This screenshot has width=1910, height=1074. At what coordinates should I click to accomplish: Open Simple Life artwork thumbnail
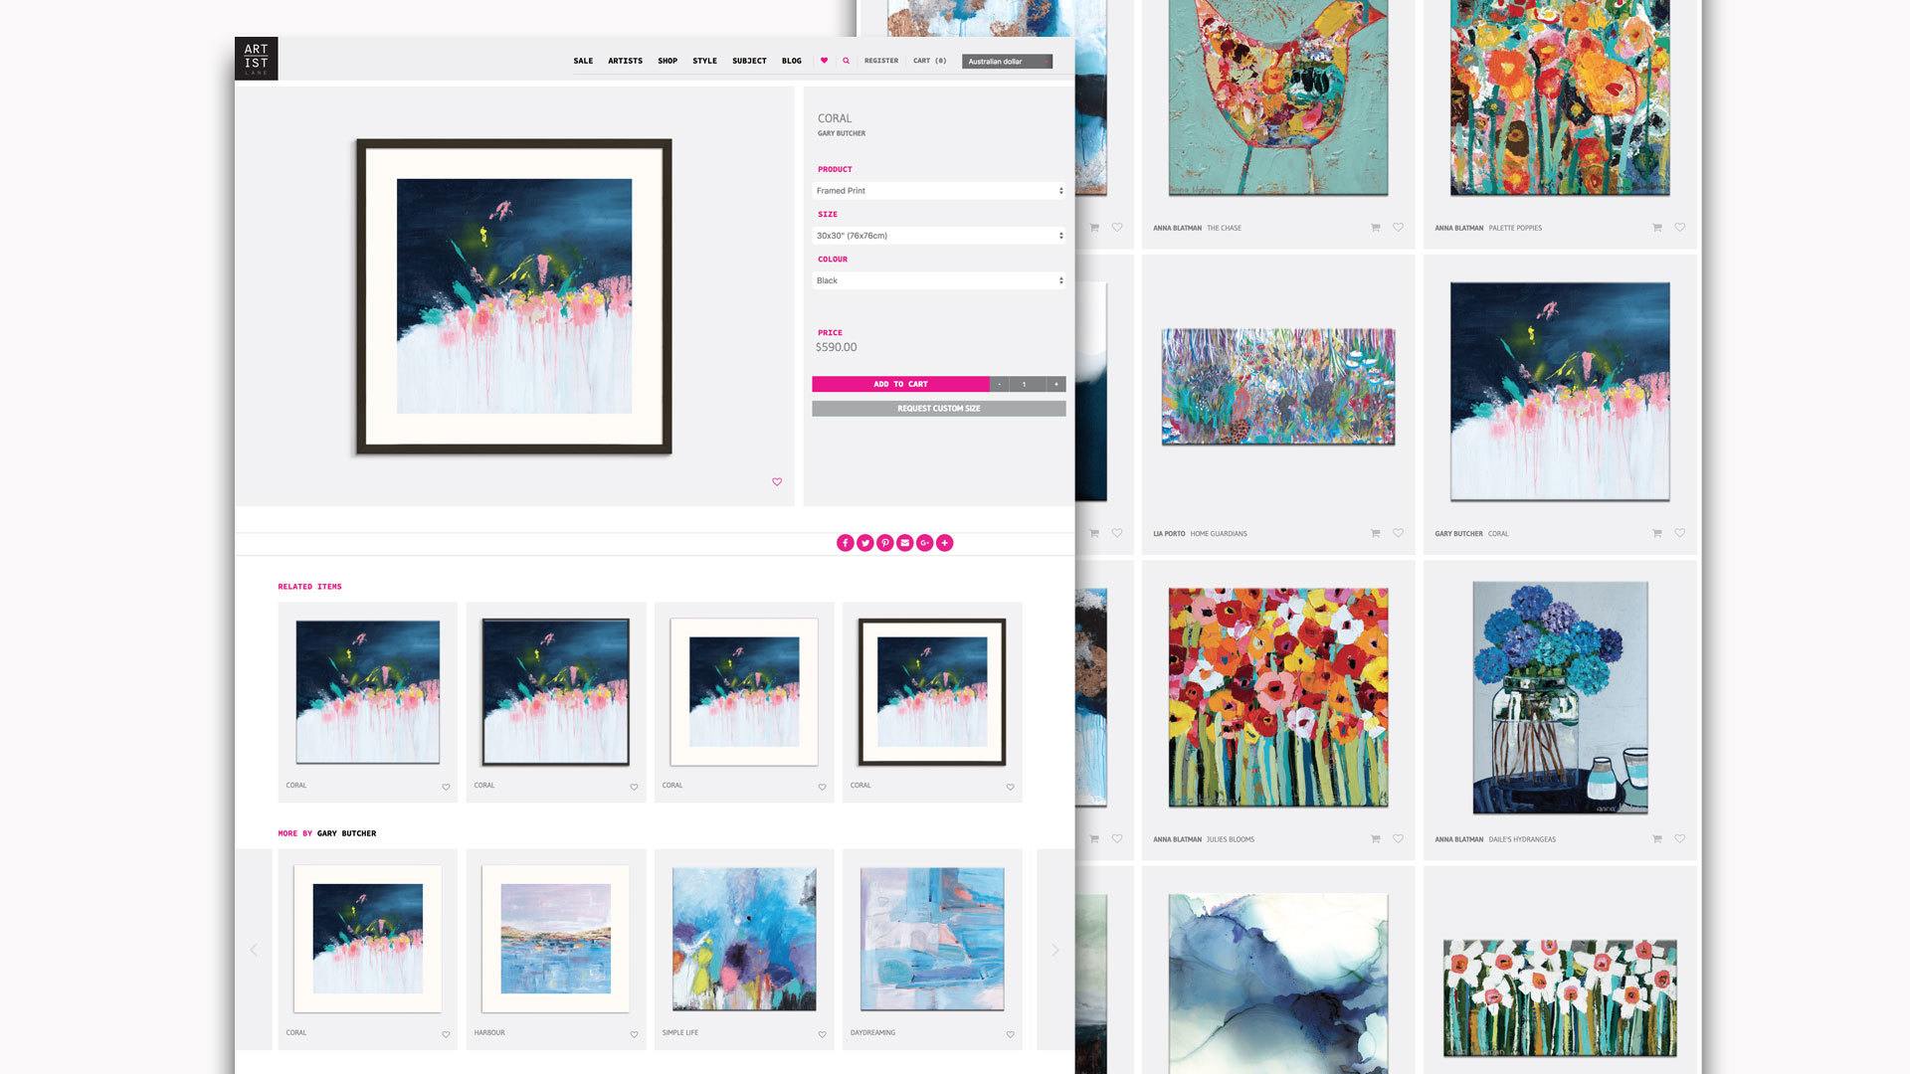tap(744, 940)
